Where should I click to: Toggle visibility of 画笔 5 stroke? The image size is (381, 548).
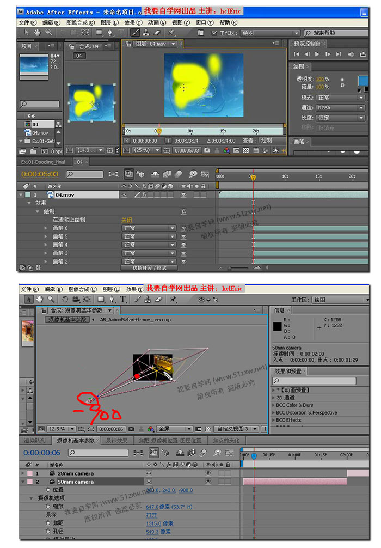tap(183, 236)
